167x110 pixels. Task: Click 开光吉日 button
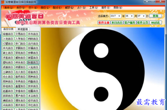[8, 48]
